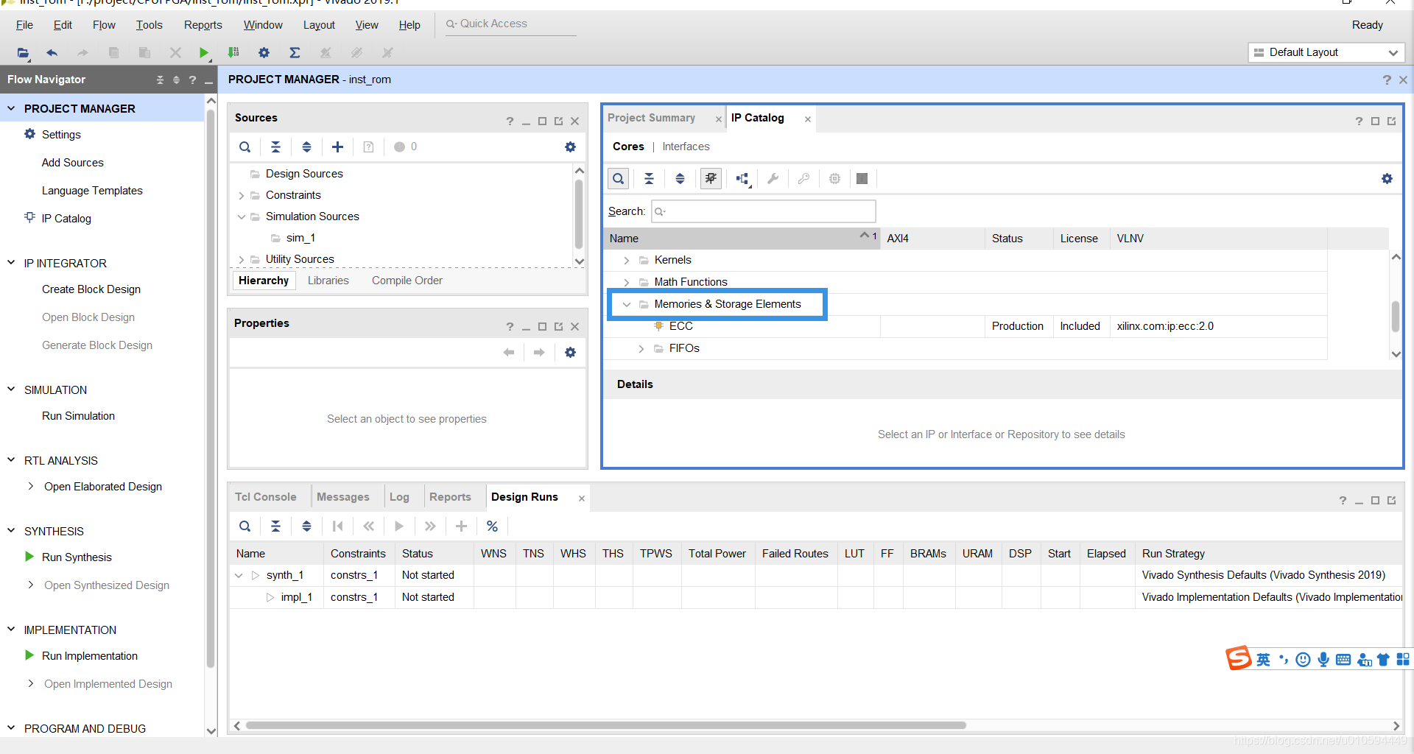
Task: Open Properties panel settings gear
Action: click(570, 352)
